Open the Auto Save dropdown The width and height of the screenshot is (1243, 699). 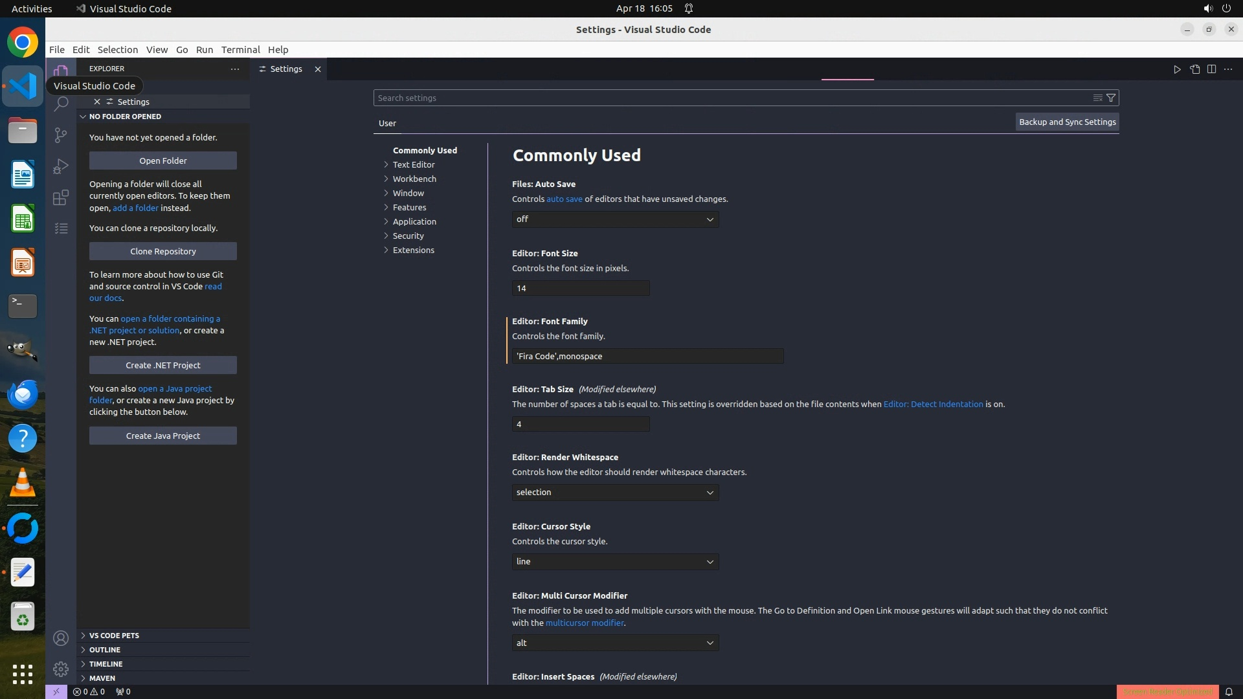[x=615, y=219]
